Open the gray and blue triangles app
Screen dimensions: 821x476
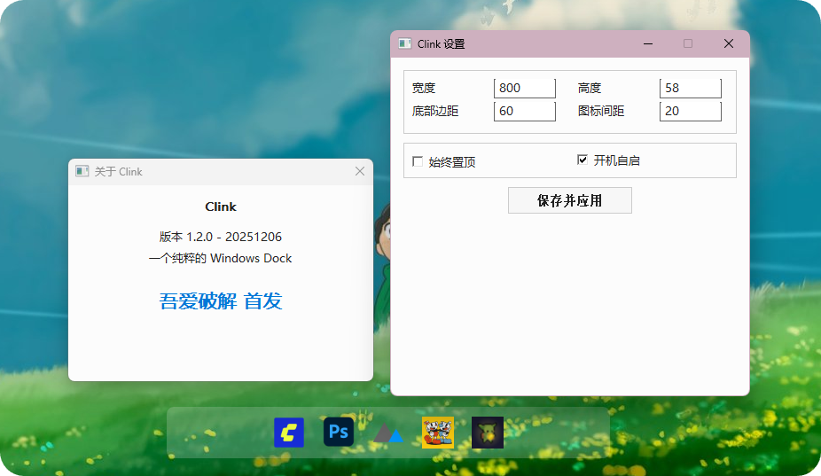click(388, 433)
